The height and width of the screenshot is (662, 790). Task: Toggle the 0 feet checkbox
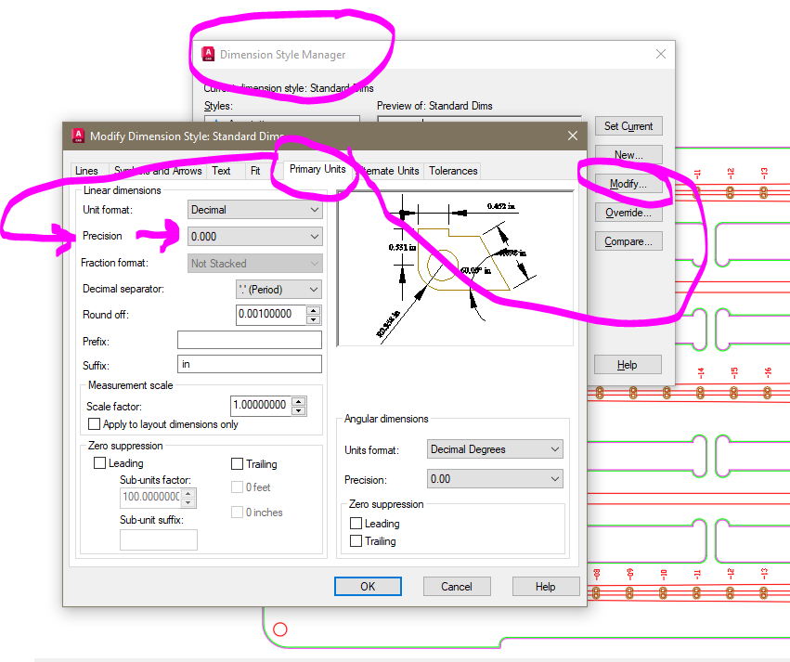tap(237, 487)
